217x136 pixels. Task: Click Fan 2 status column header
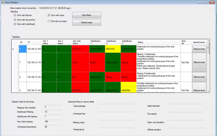tap(64, 42)
